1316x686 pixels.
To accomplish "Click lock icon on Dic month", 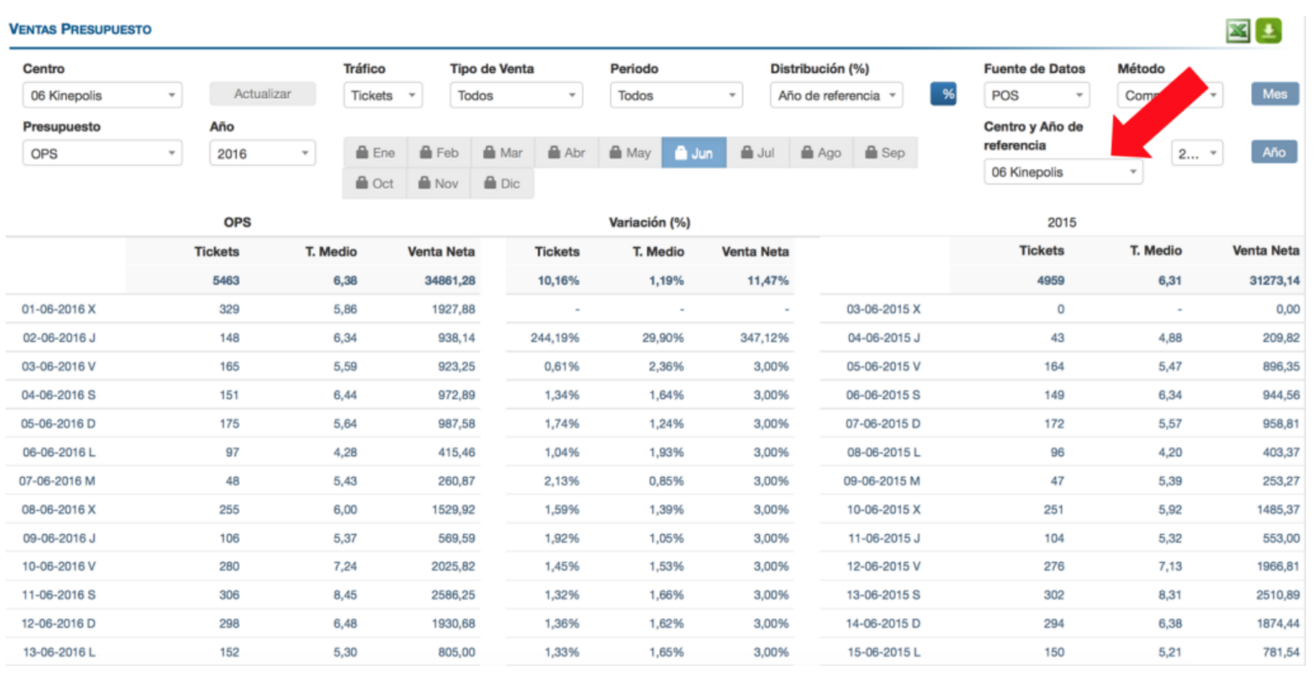I will point(490,183).
